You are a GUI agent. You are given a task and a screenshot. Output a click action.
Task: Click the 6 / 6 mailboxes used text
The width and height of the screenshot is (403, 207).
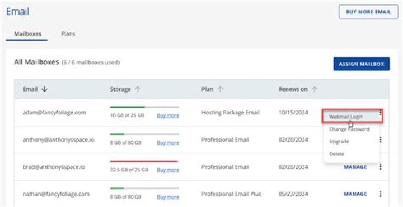[x=91, y=62]
